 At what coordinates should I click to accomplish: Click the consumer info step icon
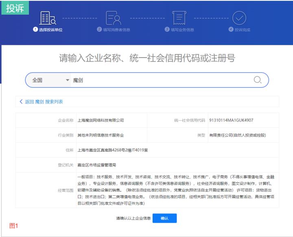coord(114,18)
